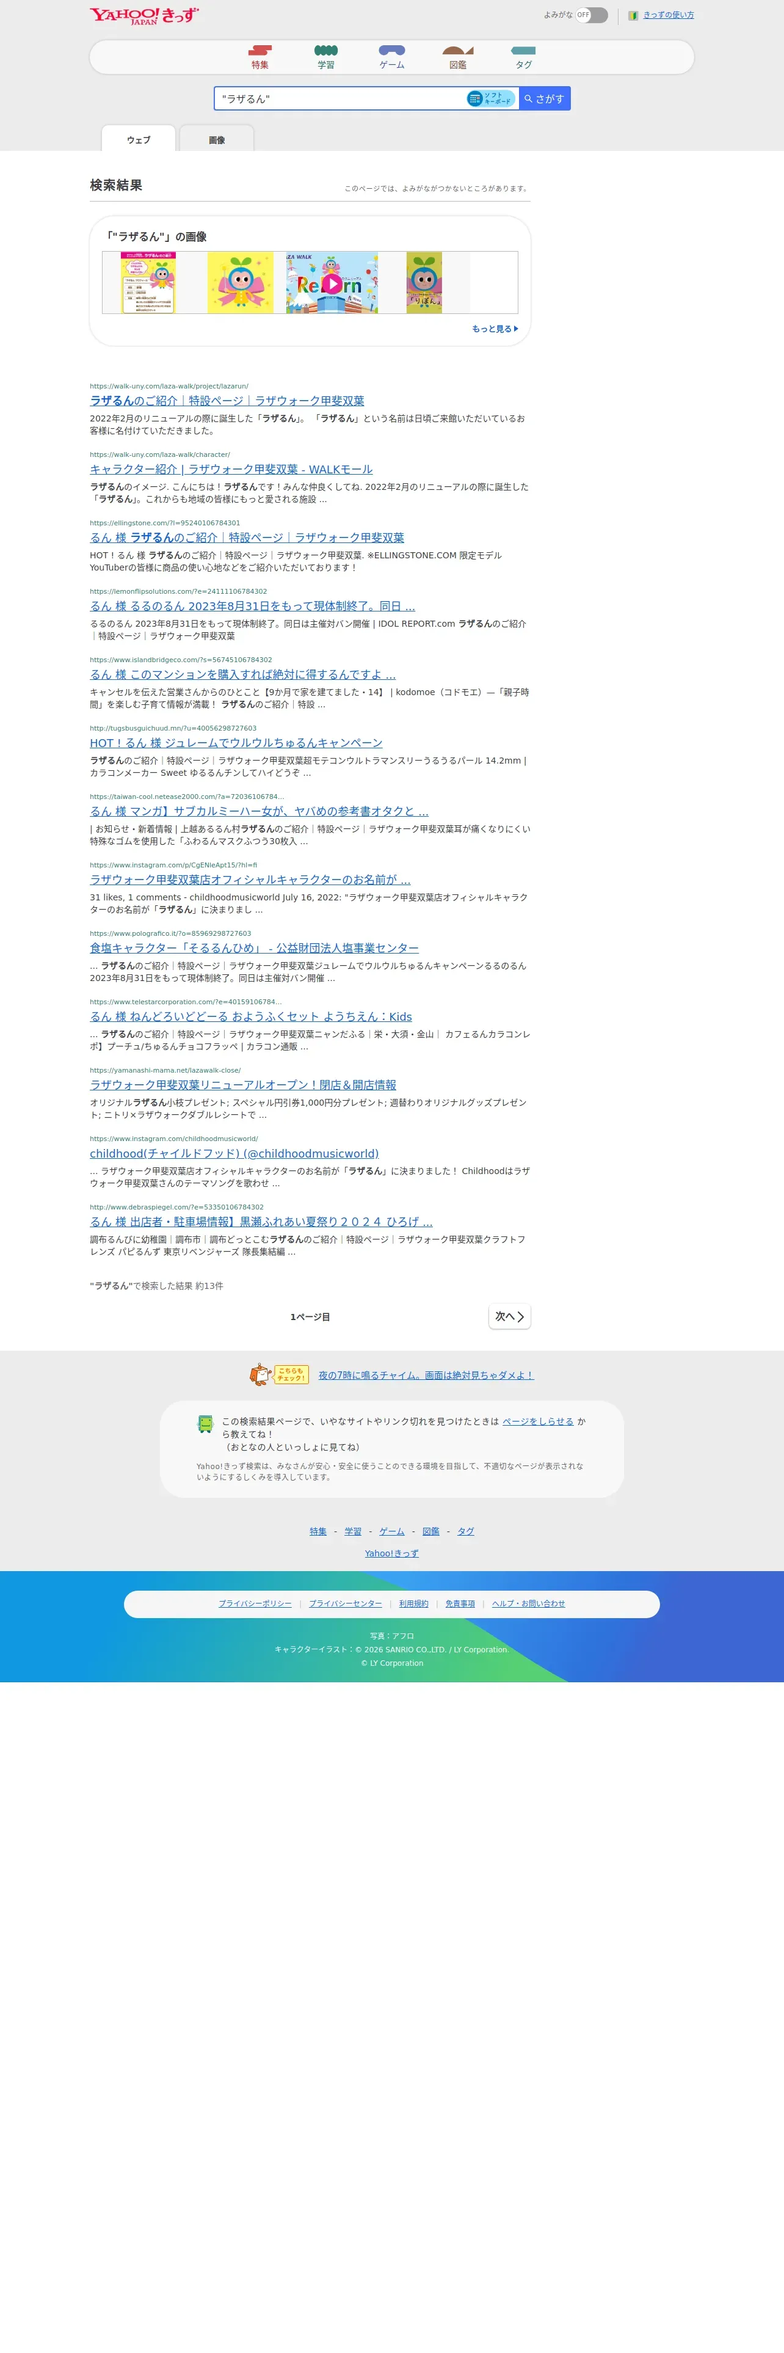
Task: Toggle the よみがな OFF switch
Action: (x=592, y=15)
